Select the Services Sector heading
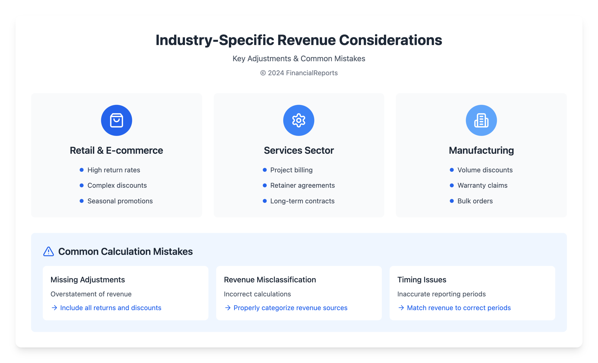This screenshot has height=363, width=598. pyautogui.click(x=299, y=150)
